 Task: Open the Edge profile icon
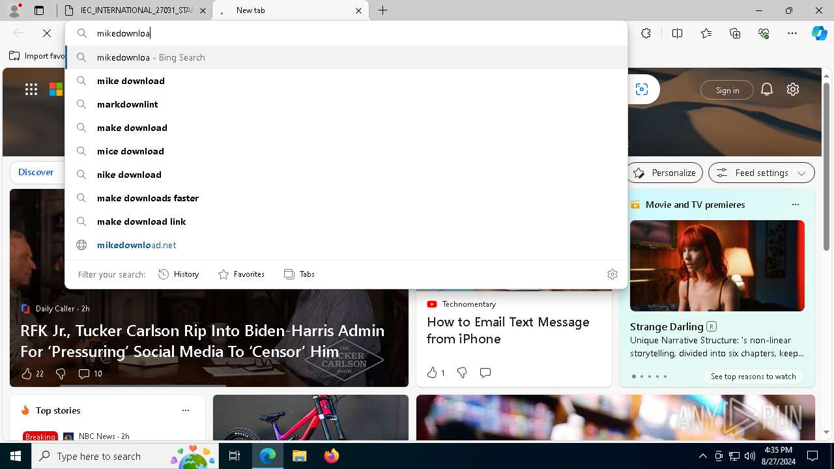(14, 10)
